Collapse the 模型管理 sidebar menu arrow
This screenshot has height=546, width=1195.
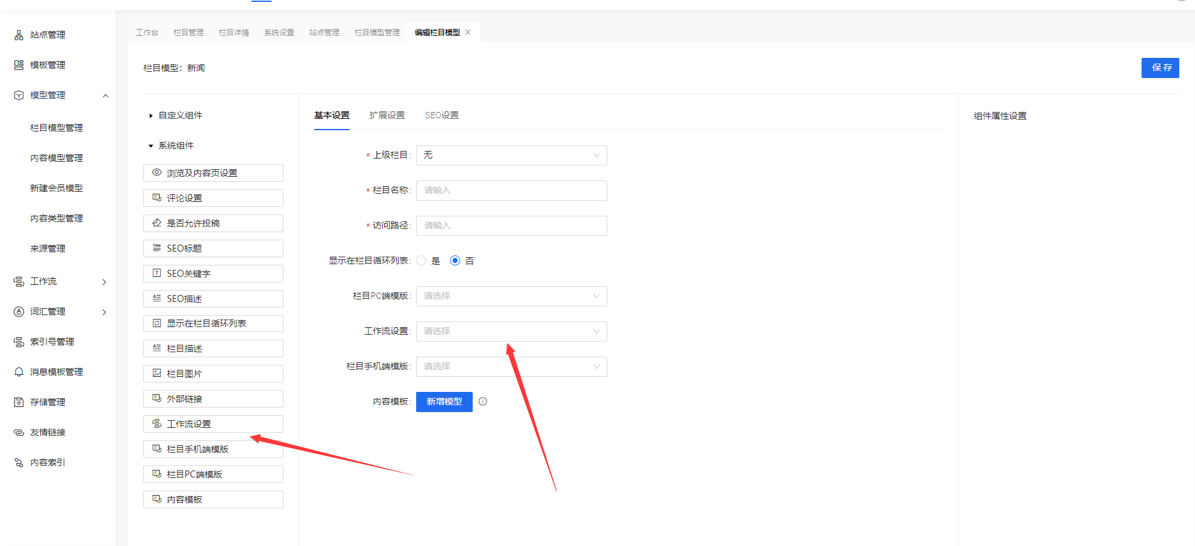(x=106, y=96)
